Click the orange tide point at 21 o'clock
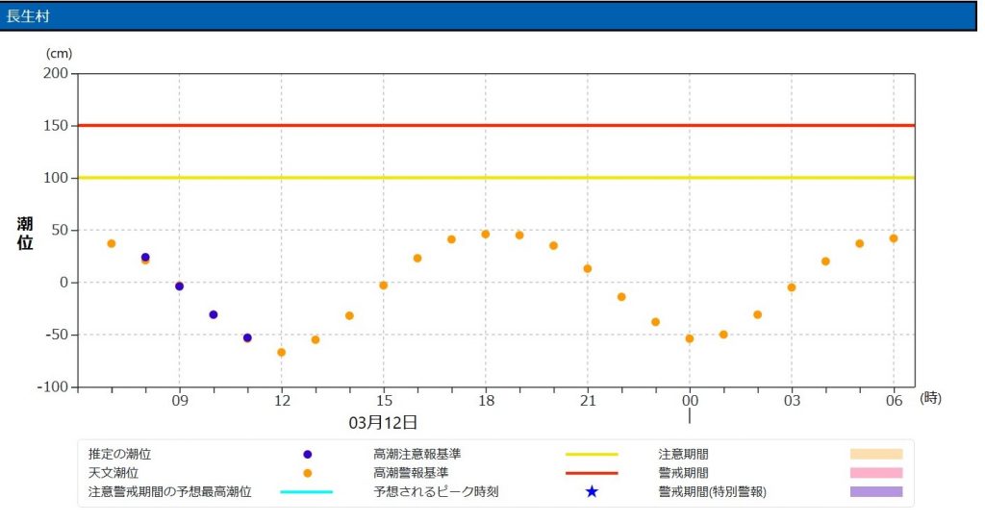This screenshot has width=985, height=522. [588, 269]
